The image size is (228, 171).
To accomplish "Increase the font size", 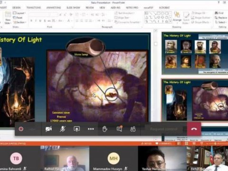I will coord(60,15).
